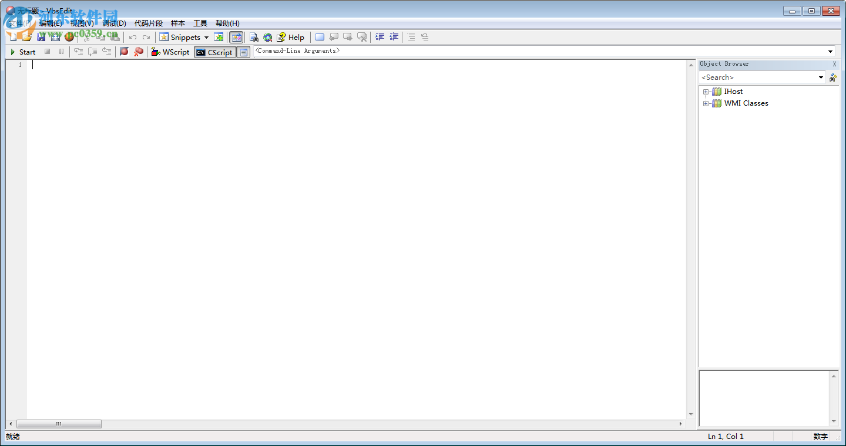Screen dimensions: 846x446
Task: Click line number 1 in the editor gutter
Action: [20, 65]
